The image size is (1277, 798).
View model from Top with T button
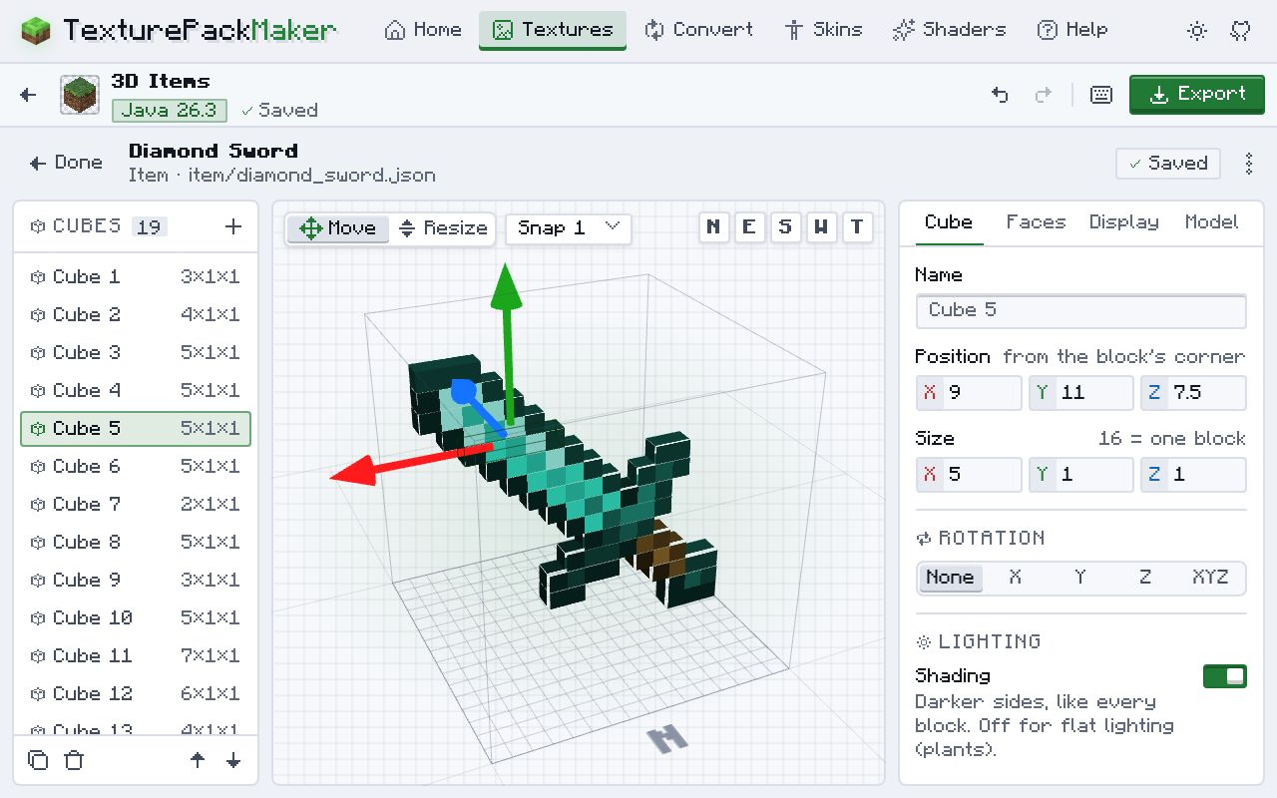(857, 228)
